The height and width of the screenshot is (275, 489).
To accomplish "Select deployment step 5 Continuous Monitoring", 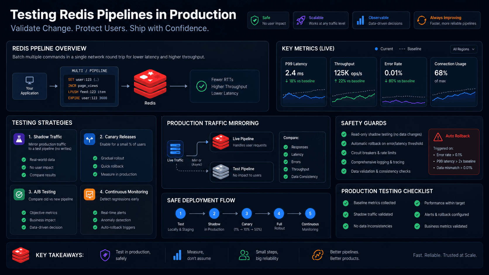I will pos(310,214).
